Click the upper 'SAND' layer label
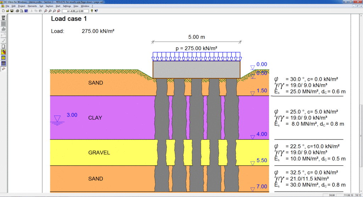The width and height of the screenshot is (363, 197). coord(96,83)
